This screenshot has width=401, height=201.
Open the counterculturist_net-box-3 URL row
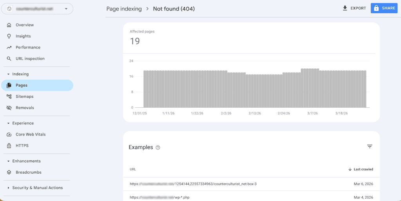251,184
